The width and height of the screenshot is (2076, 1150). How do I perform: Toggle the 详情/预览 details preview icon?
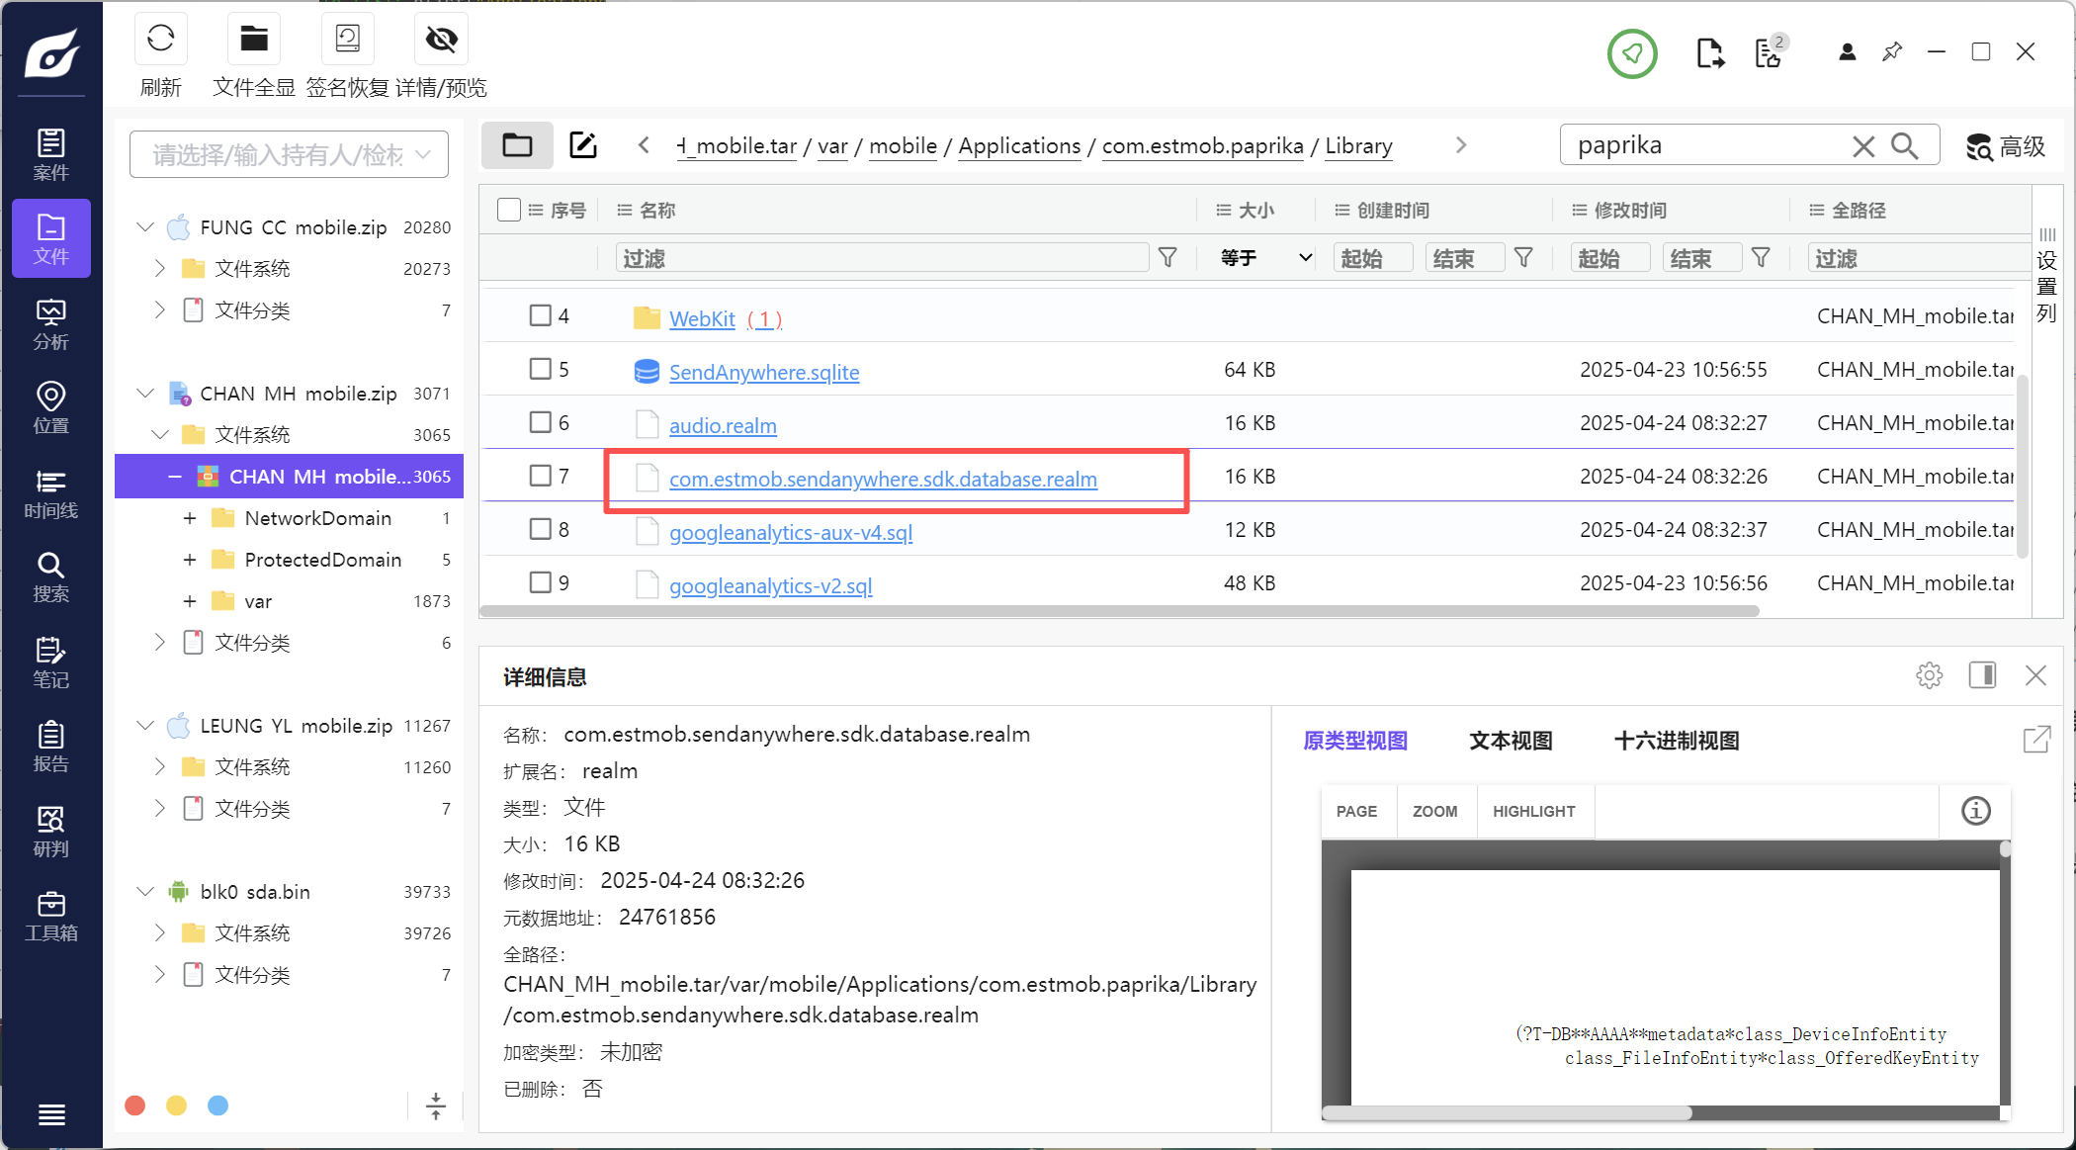441,40
